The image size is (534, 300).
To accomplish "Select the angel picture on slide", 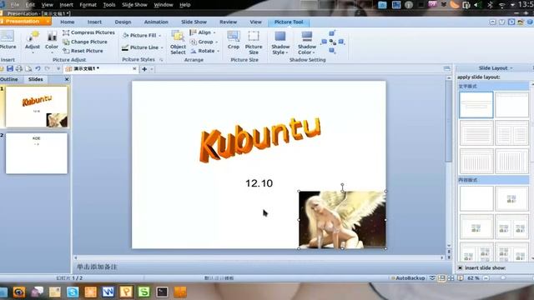I will (x=342, y=220).
